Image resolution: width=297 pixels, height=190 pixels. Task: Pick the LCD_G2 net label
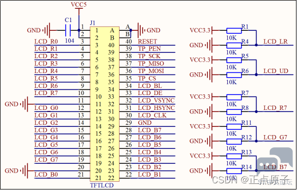pyautogui.click(x=46, y=123)
